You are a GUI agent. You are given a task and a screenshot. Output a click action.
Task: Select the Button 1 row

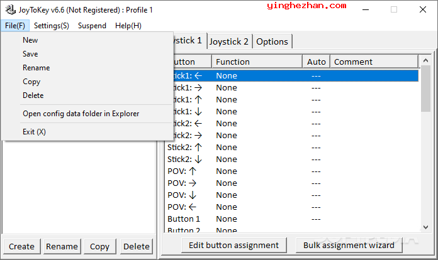point(292,219)
